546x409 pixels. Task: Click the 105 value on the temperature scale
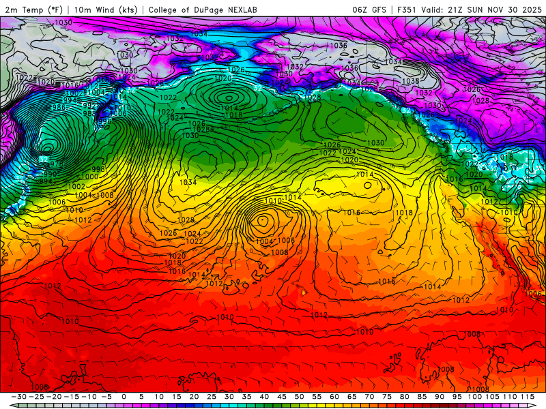pos(492,397)
